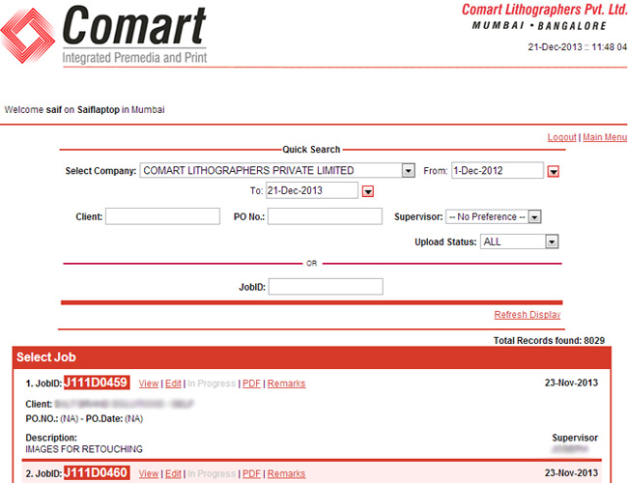Screen dimensions: 628x483
Task: Click the Logout link
Action: tap(561, 137)
